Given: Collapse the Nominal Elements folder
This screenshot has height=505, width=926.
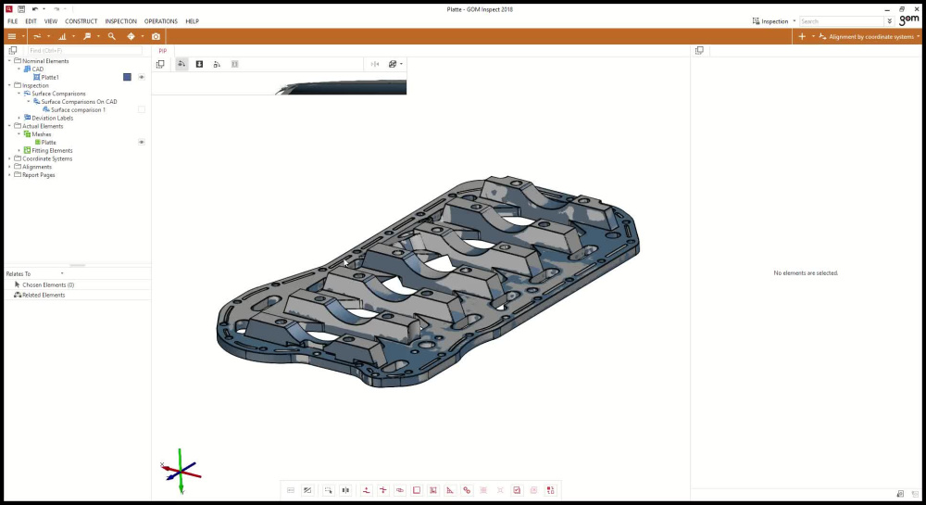Looking at the screenshot, I should coord(9,61).
